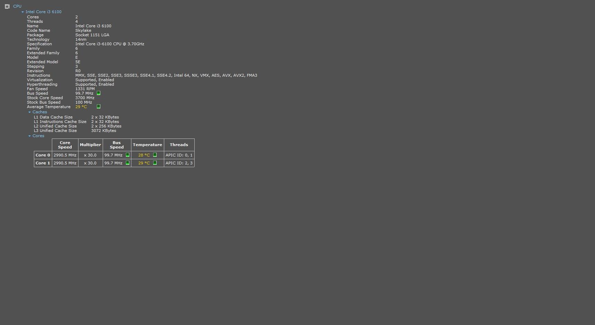Select the Extended Model value 5E
The height and width of the screenshot is (325, 595).
pyautogui.click(x=78, y=62)
